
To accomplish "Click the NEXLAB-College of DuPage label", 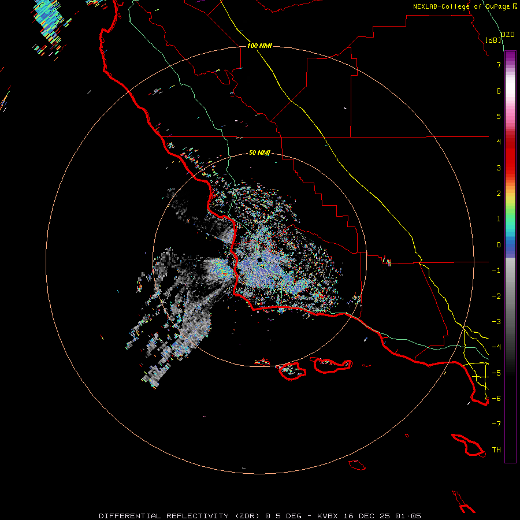I will pos(461,6).
